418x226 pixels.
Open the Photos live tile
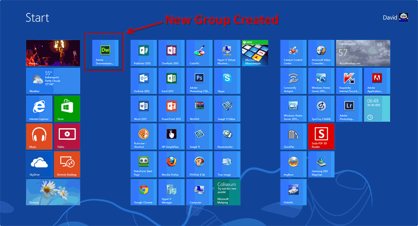(x=53, y=53)
